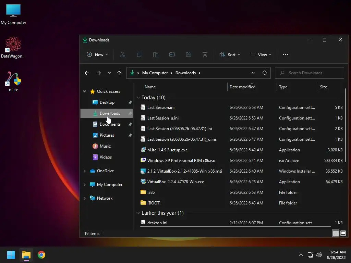The width and height of the screenshot is (351, 263).
Task: Go back with the left arrow
Action: [87, 73]
